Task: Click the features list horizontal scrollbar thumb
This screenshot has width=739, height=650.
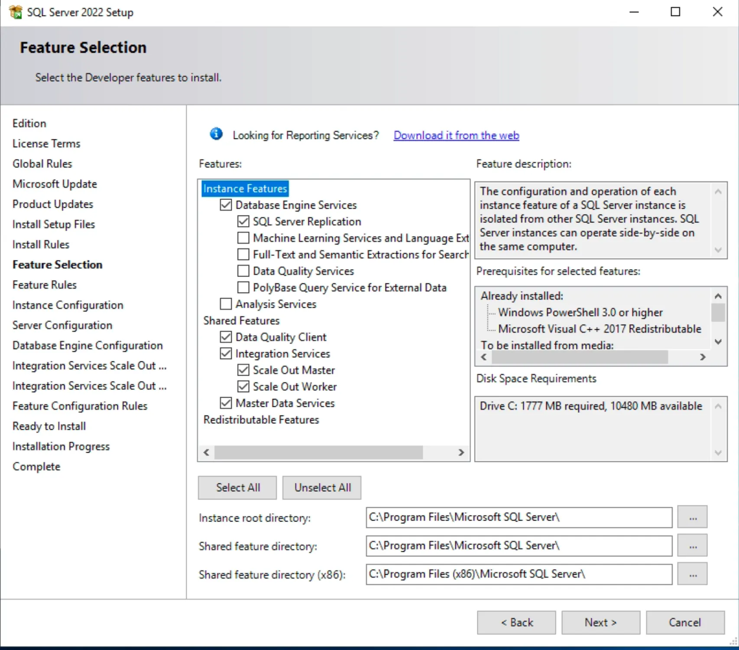Action: click(x=318, y=453)
